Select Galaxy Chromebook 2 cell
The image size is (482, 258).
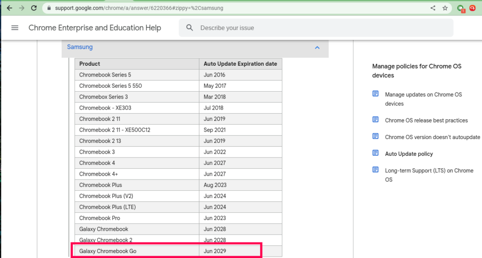pos(137,240)
